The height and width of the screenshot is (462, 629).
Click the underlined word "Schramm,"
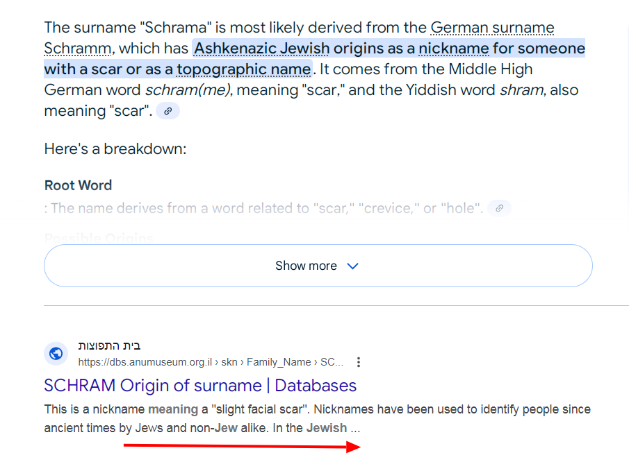click(79, 49)
